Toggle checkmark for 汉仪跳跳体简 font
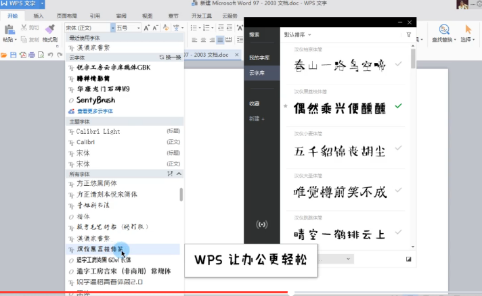 [398, 232]
